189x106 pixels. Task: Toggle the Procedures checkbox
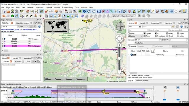[x=156, y=36]
